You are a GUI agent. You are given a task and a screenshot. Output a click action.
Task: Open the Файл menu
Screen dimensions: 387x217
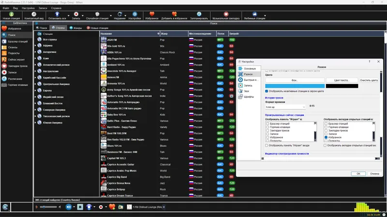point(6,8)
